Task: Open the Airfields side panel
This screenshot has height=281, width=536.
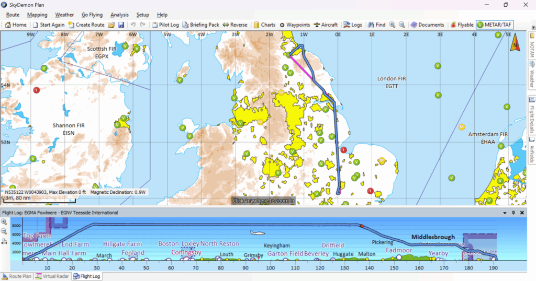Action: [x=532, y=150]
